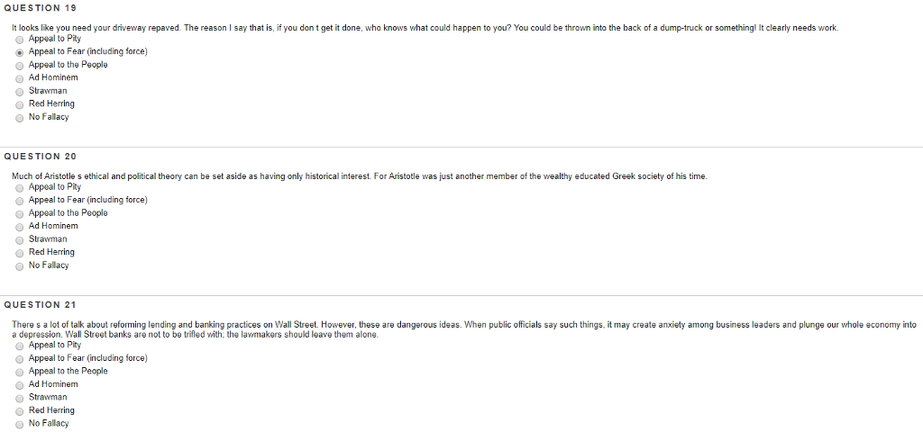Click selected Appeal to Fear option, Question 19
Image resolution: width=923 pixels, height=432 pixels.
(x=20, y=52)
